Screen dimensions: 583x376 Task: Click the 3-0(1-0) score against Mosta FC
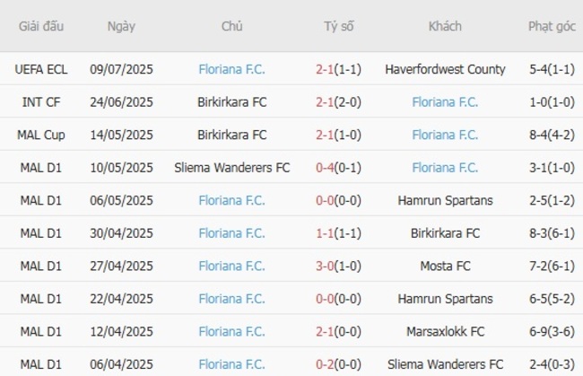339,267
